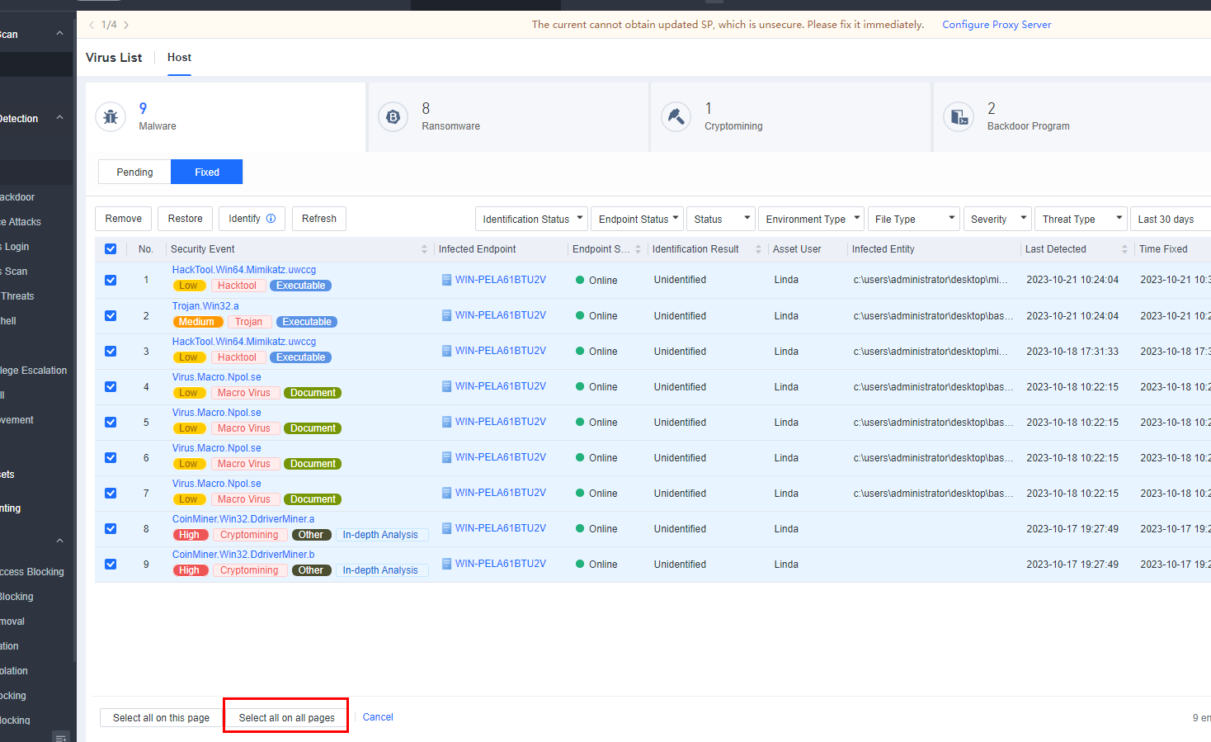Click Select all on all pages
The image size is (1211, 742).
(286, 718)
